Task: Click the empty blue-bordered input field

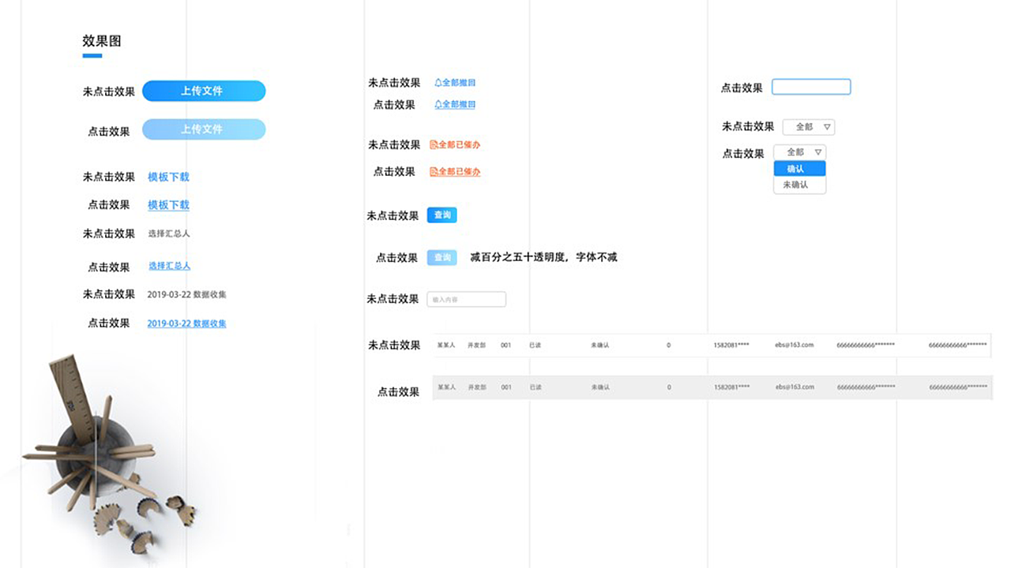Action: (811, 87)
